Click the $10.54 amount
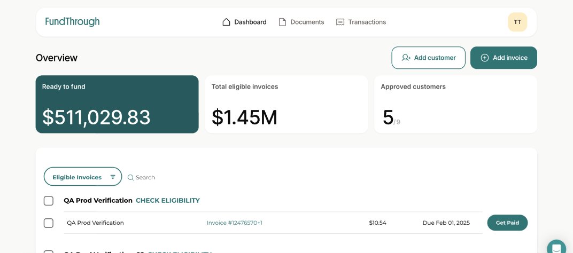Viewport: 573px width, 253px height. [x=377, y=223]
